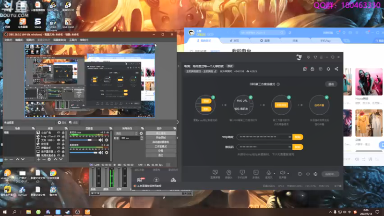Switch to the 直播 tab in music app
This screenshot has height=216, width=384.
pyautogui.click(x=265, y=41)
